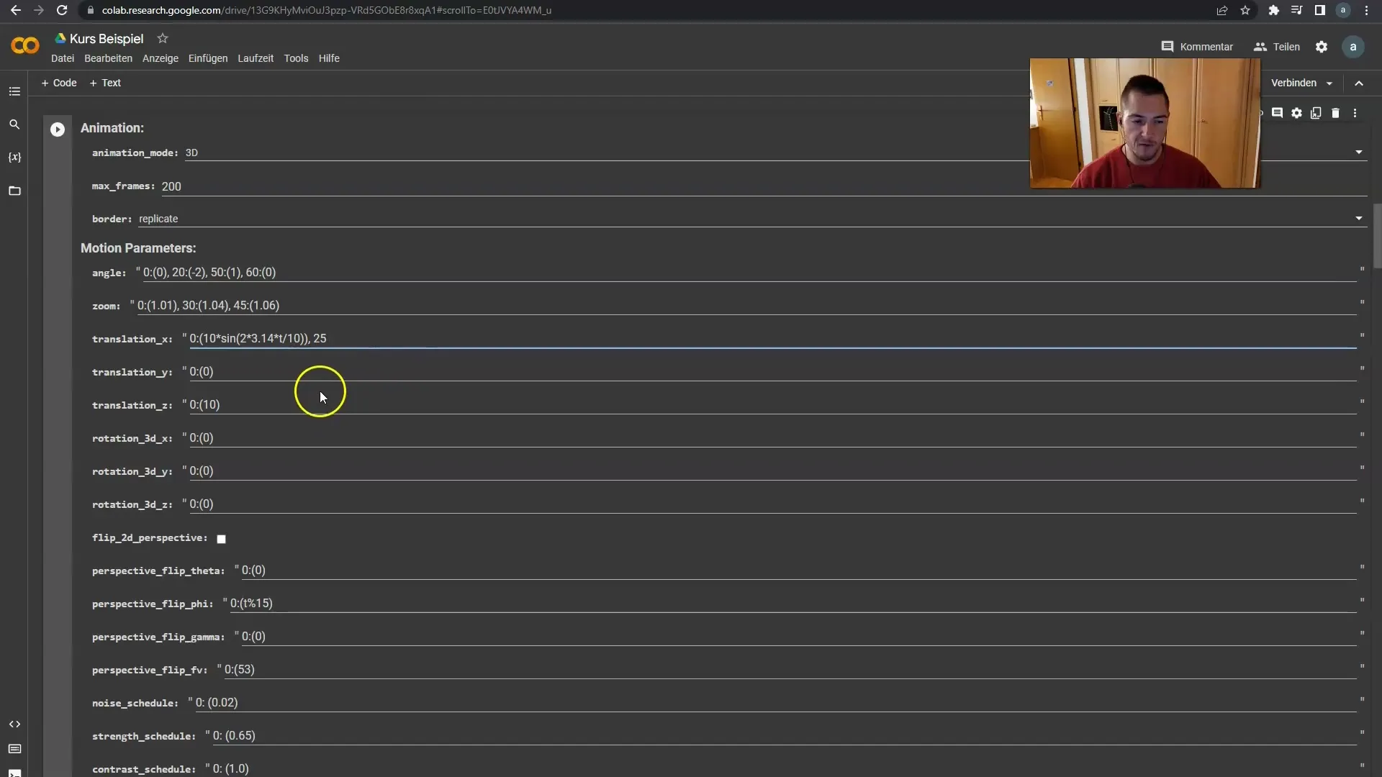Click the noise_schedule field
This screenshot has width=1382, height=777.
[775, 703]
